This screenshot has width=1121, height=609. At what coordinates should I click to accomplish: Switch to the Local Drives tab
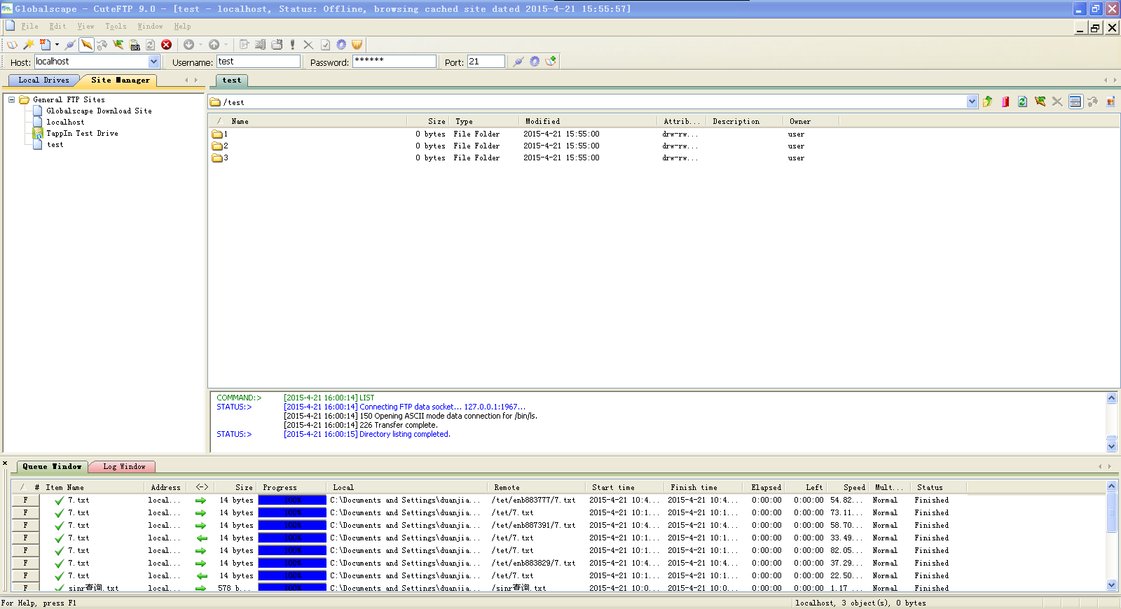click(43, 80)
